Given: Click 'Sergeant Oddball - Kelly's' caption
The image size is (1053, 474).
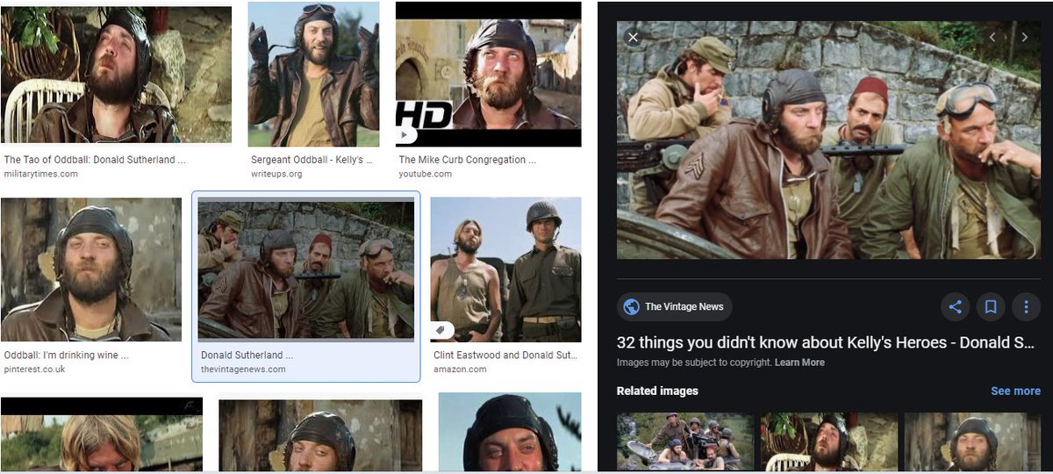Looking at the screenshot, I should point(312,160).
